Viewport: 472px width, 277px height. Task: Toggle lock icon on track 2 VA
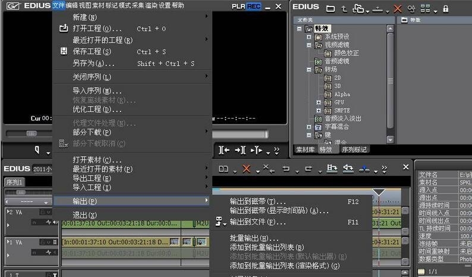pyautogui.click(x=43, y=212)
